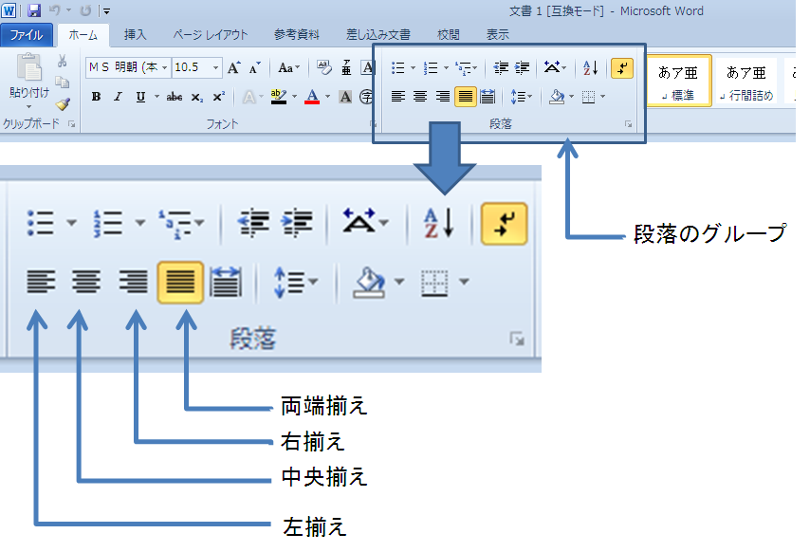810x552 pixels.
Task: Click the Save icon in the quick access toolbar
Action: (x=34, y=10)
